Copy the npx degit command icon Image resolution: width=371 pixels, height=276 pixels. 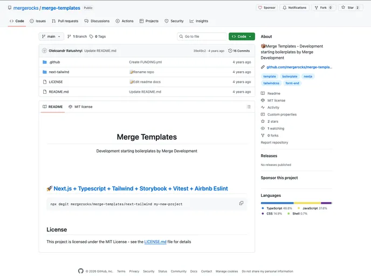pos(241,203)
